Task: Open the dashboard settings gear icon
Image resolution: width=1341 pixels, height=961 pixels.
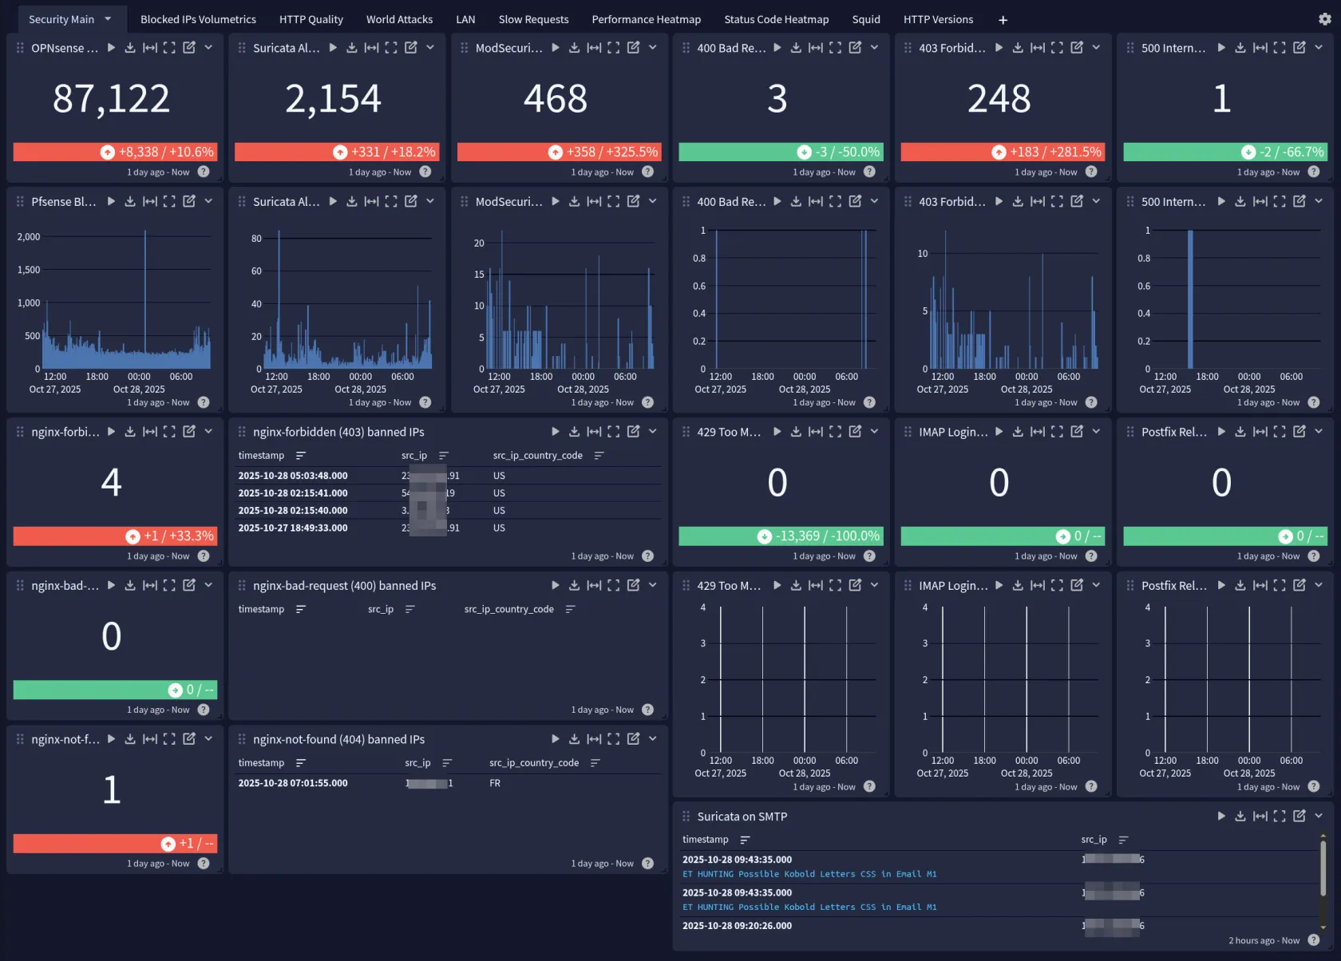Action: pyautogui.click(x=1324, y=19)
